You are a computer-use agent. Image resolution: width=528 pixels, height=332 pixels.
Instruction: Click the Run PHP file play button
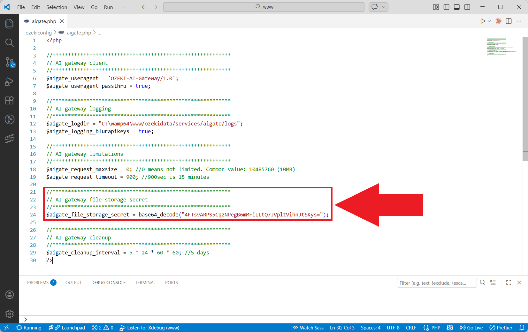coord(483,21)
